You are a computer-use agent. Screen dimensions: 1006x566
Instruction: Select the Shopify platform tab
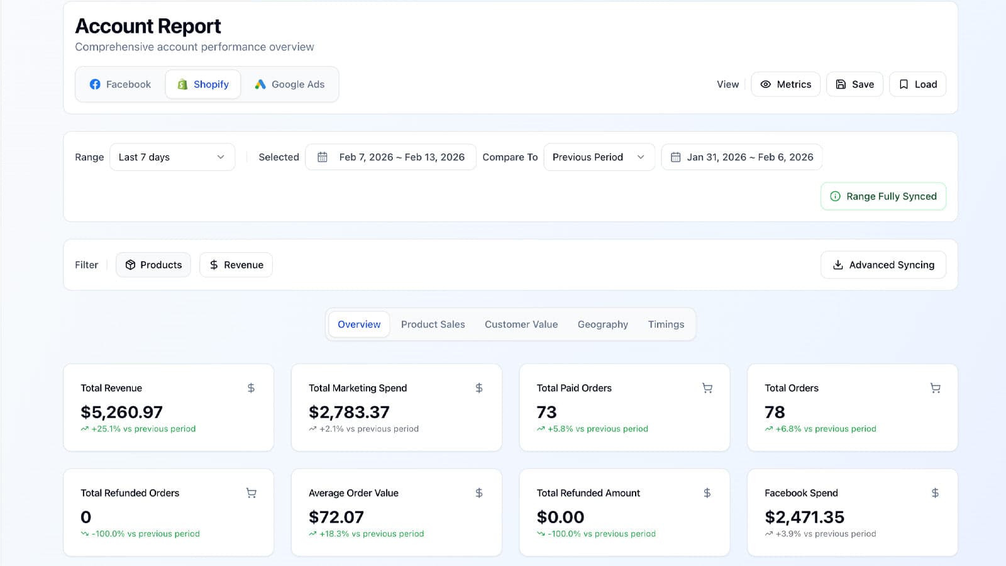coord(203,84)
